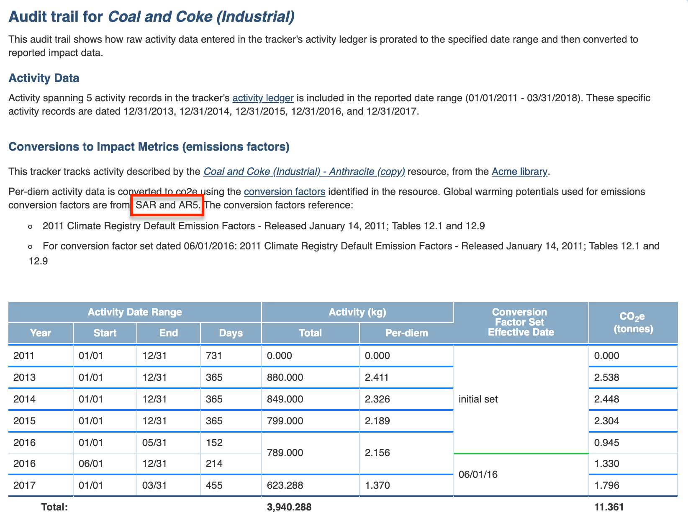Open the Coal and Coke Anthracite (copy) resource link
Image resolution: width=688 pixels, height=523 pixels.
pyautogui.click(x=304, y=172)
